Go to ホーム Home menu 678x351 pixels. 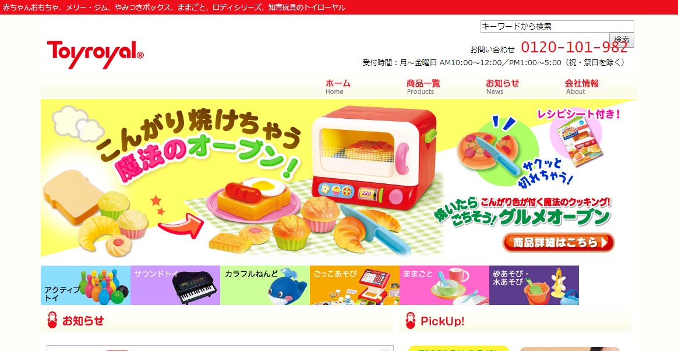click(x=338, y=87)
